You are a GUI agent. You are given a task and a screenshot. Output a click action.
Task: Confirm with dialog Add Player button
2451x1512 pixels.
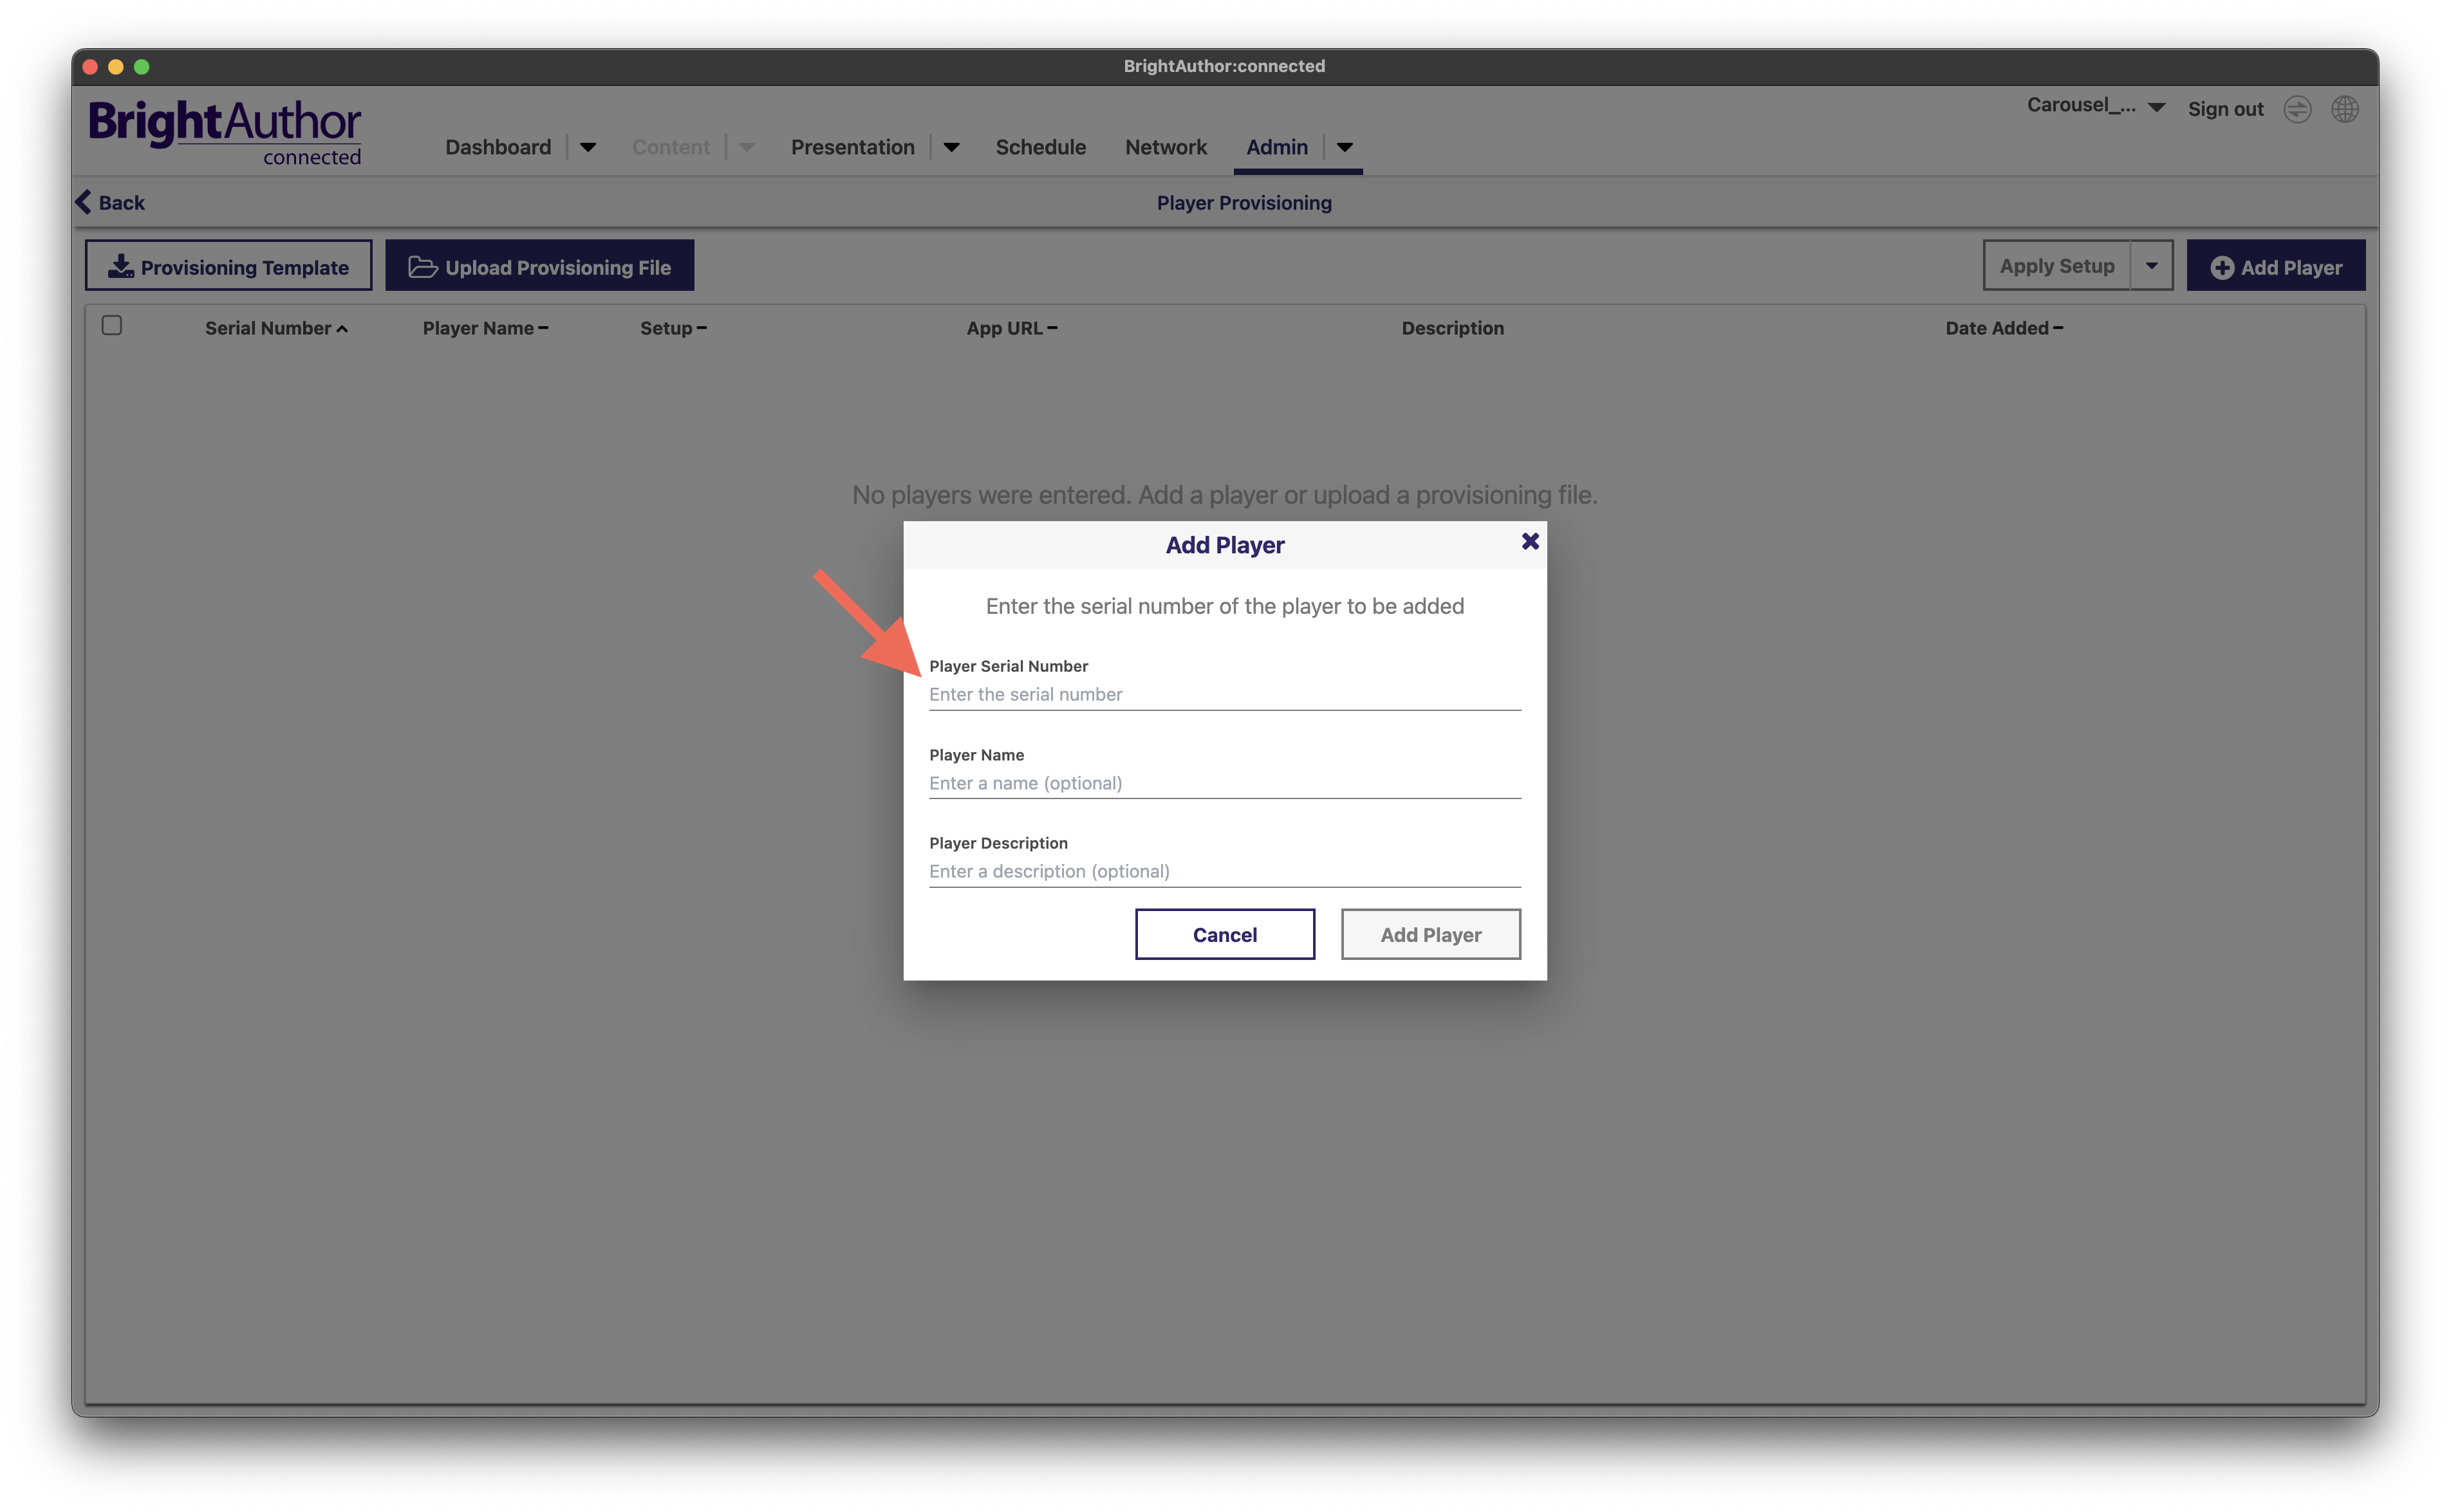1431,934
